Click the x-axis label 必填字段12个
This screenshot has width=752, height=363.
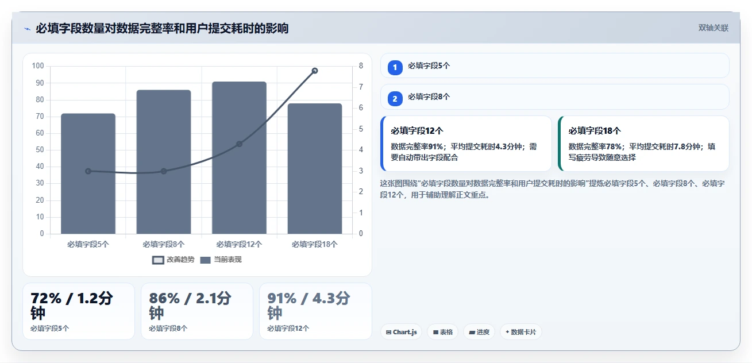(x=239, y=244)
